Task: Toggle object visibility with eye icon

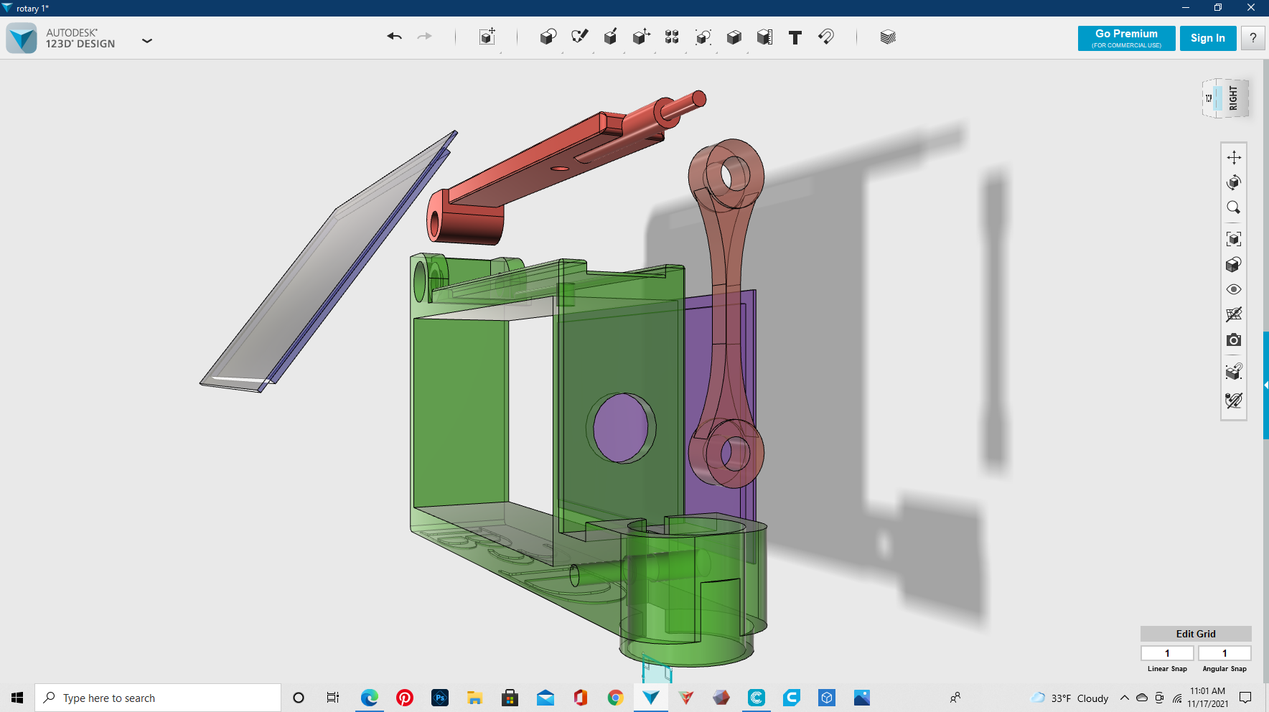Action: pos(1233,290)
